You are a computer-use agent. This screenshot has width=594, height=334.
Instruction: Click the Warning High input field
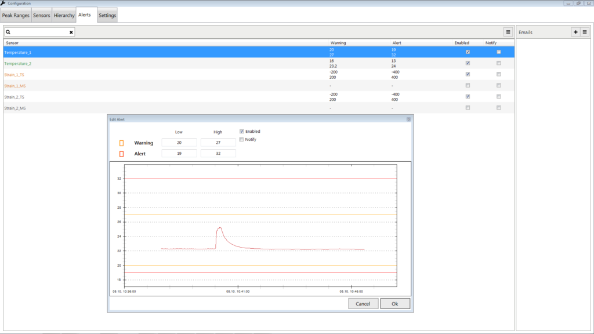[x=218, y=143]
